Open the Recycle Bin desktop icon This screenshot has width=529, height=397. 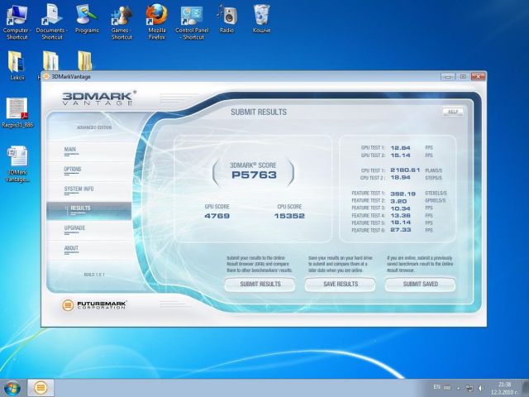point(261,19)
